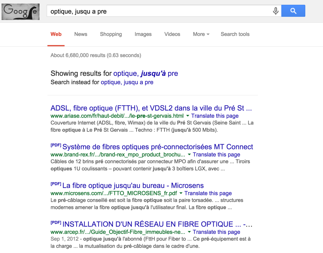Open INSTALLATION D'UN RÉSEAU EN FIBRE OPTIQUE result

click(x=157, y=224)
